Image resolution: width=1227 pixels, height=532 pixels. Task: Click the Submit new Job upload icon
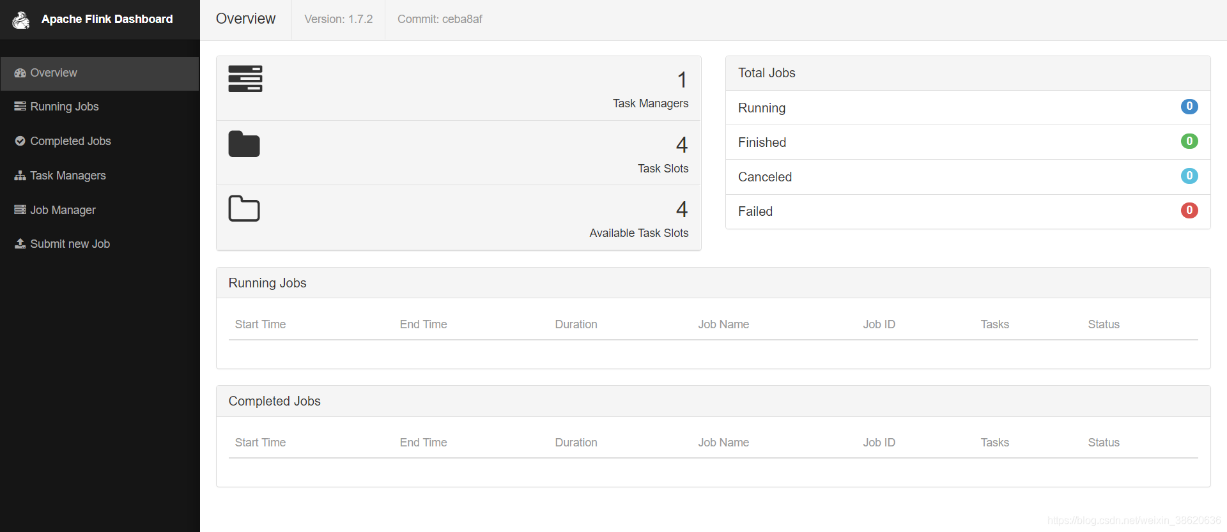(x=20, y=244)
